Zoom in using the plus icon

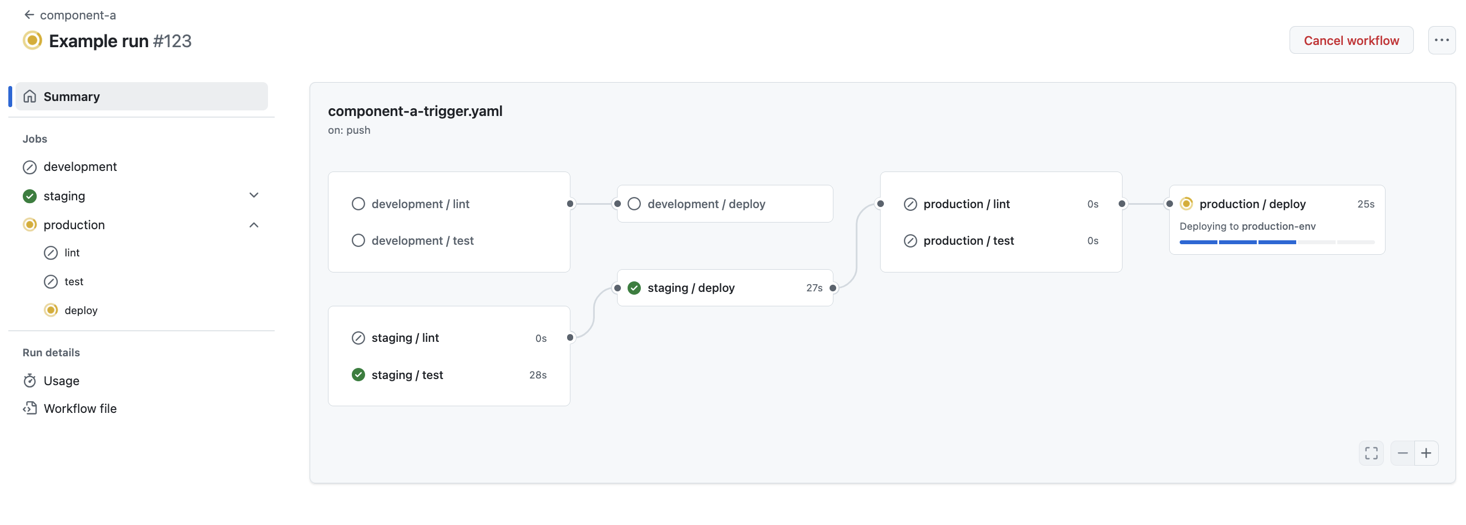[x=1427, y=453]
